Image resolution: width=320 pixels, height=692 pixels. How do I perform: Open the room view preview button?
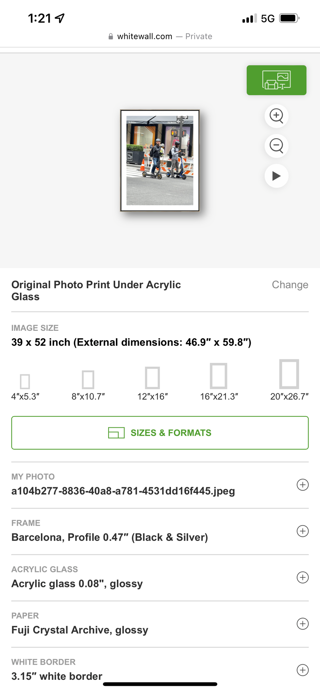click(x=276, y=80)
